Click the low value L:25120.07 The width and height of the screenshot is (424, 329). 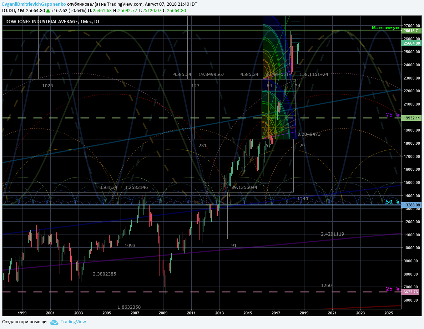coord(150,11)
